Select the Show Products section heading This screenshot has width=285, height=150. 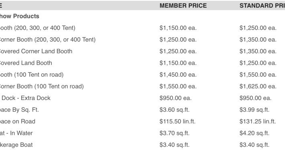coord(19,16)
